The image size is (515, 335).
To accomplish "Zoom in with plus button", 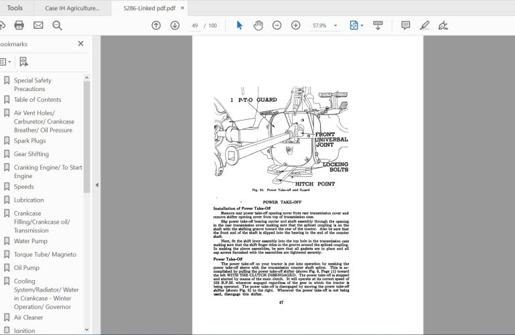I will coord(295,25).
